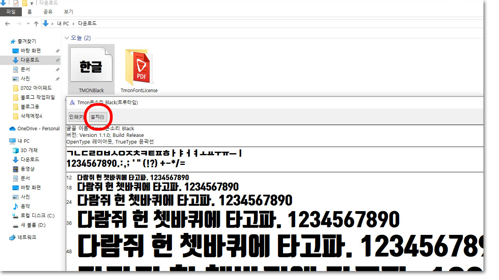Click the OpenType 레이아웃 info line

[110, 142]
